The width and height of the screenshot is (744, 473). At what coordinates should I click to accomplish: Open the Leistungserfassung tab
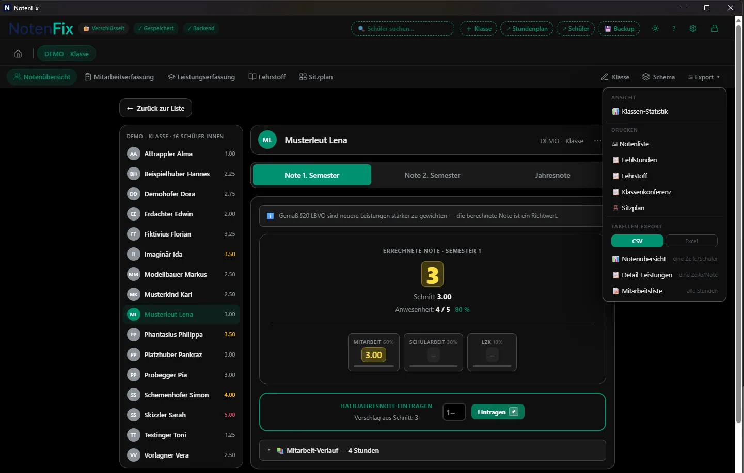click(x=201, y=77)
